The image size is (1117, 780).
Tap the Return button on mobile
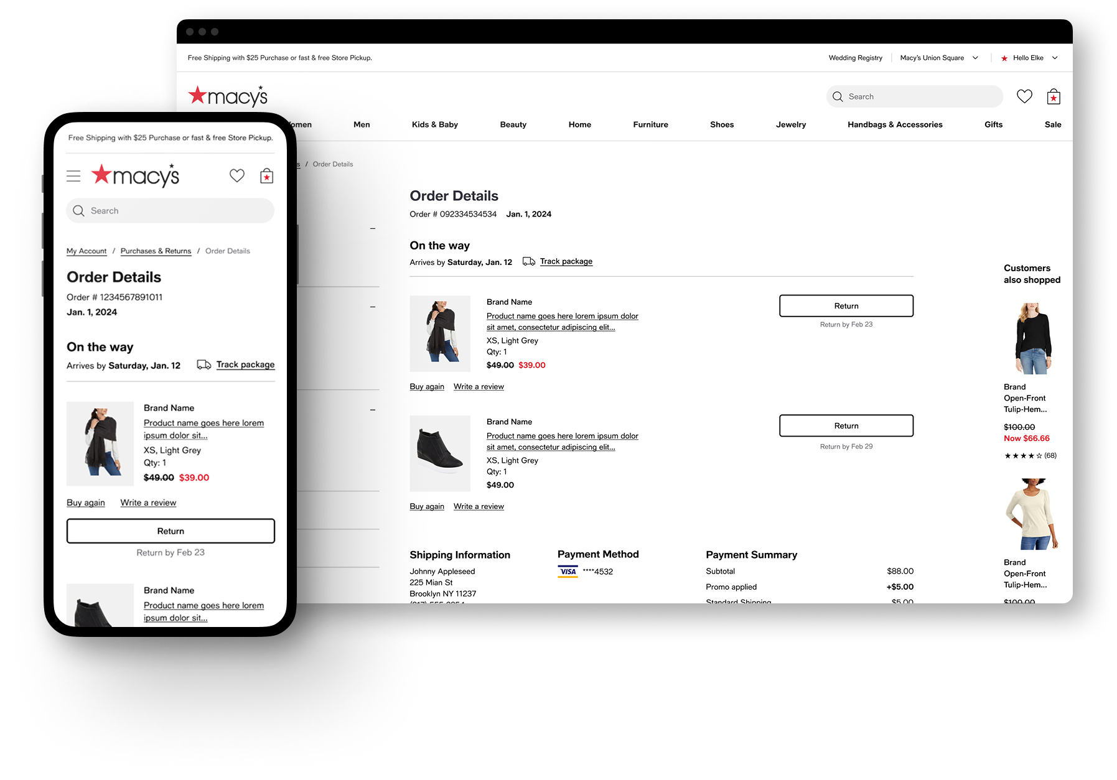pos(171,531)
